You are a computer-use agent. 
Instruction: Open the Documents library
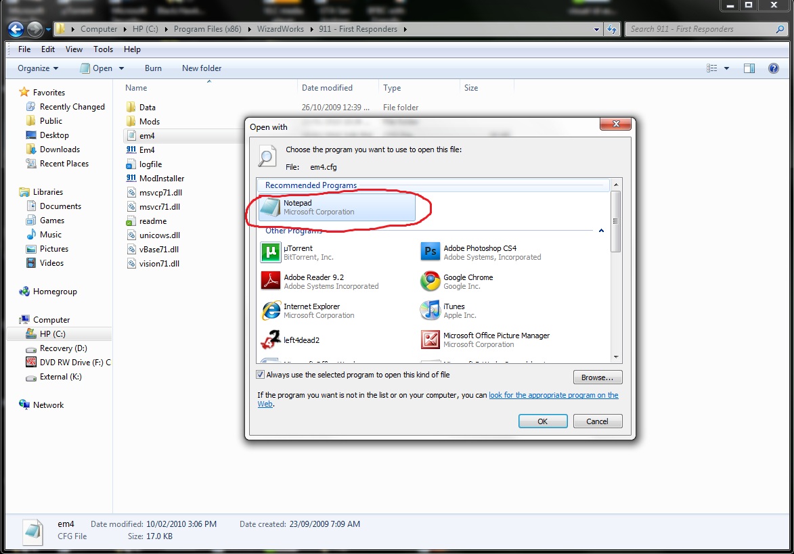tap(60, 206)
